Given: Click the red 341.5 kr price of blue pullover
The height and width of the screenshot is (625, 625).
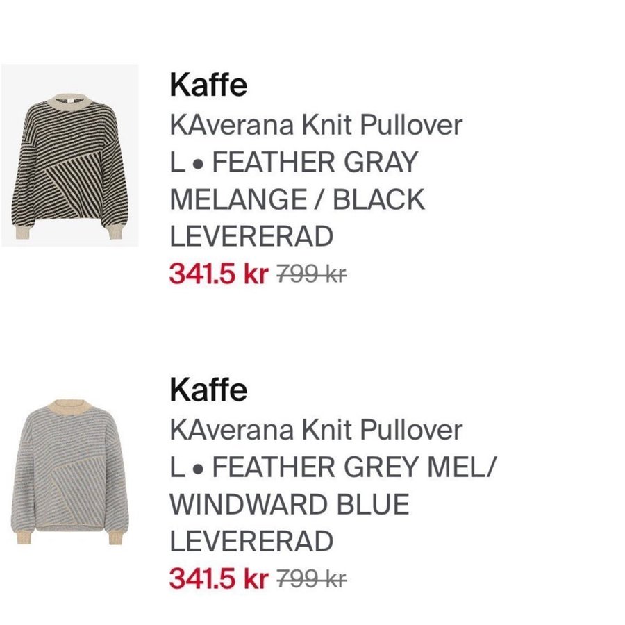Looking at the screenshot, I should (x=218, y=578).
